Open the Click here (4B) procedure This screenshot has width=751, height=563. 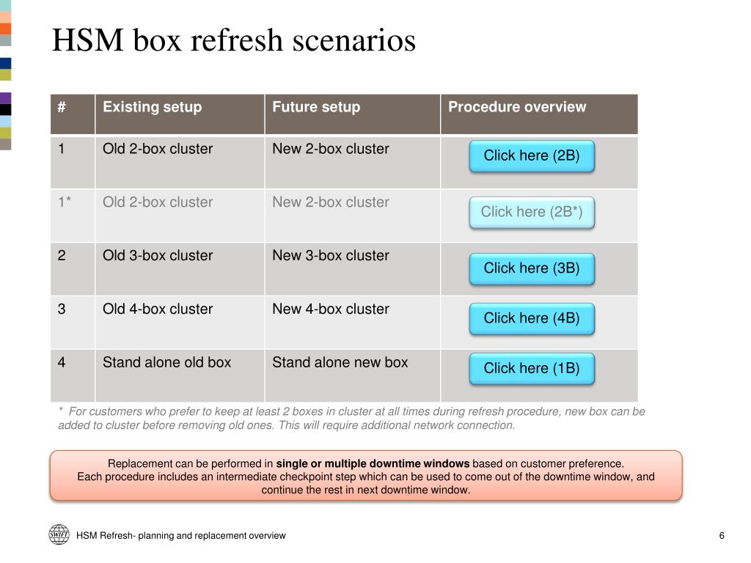click(532, 318)
